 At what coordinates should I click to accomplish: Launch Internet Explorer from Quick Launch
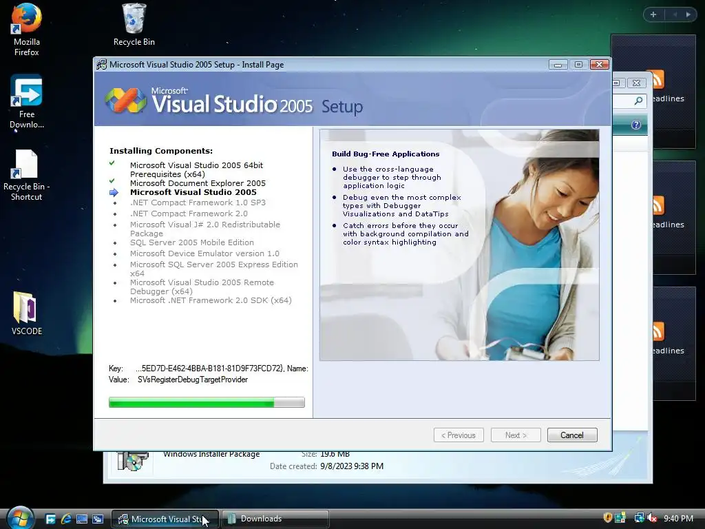click(x=66, y=519)
